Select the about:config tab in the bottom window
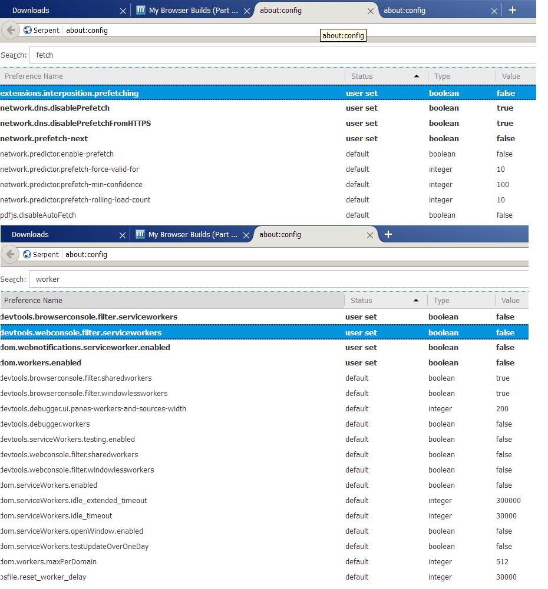 coord(315,234)
